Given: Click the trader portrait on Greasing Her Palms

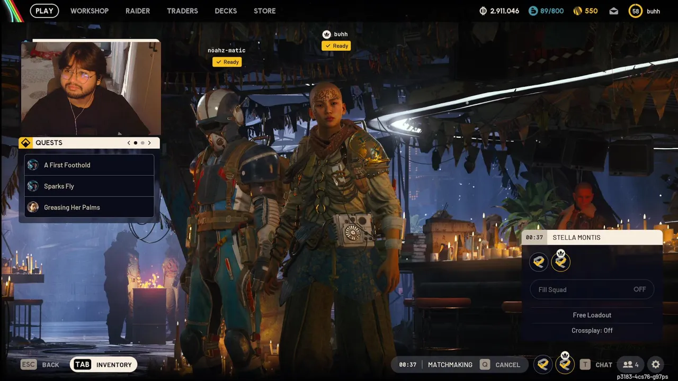Looking at the screenshot, I should tap(33, 207).
